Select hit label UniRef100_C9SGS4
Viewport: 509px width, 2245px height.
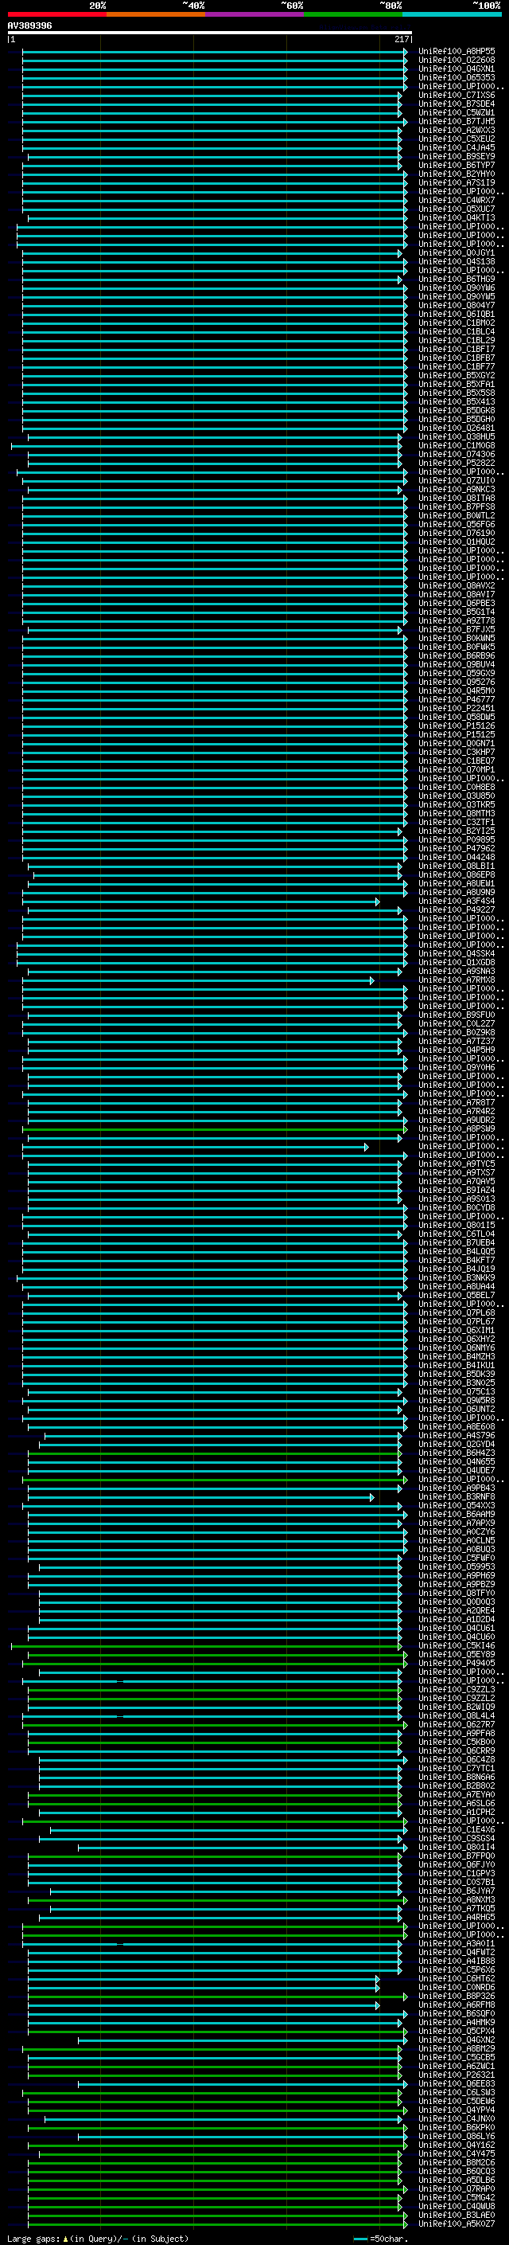pyautogui.click(x=457, y=1838)
